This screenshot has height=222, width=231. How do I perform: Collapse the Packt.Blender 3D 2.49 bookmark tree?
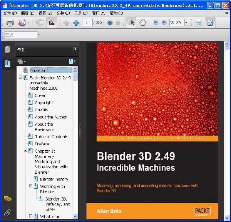tap(20, 77)
